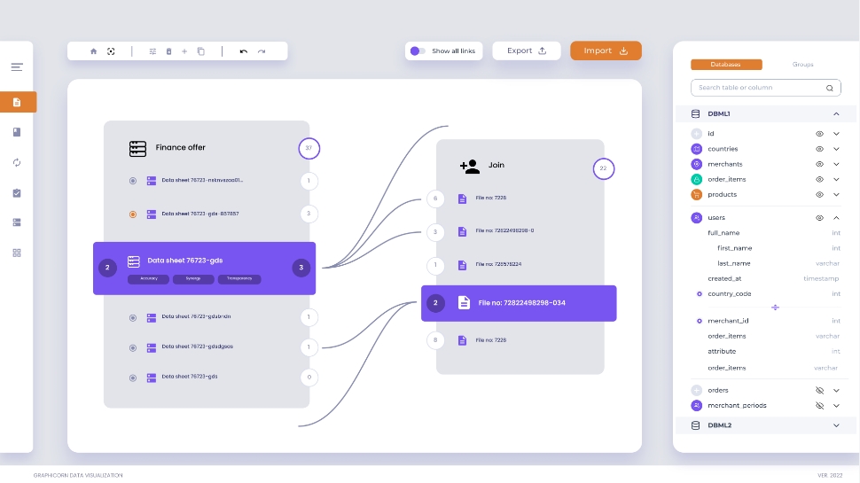Show the hidden merchant_periods table
860x483 pixels.
click(819, 406)
